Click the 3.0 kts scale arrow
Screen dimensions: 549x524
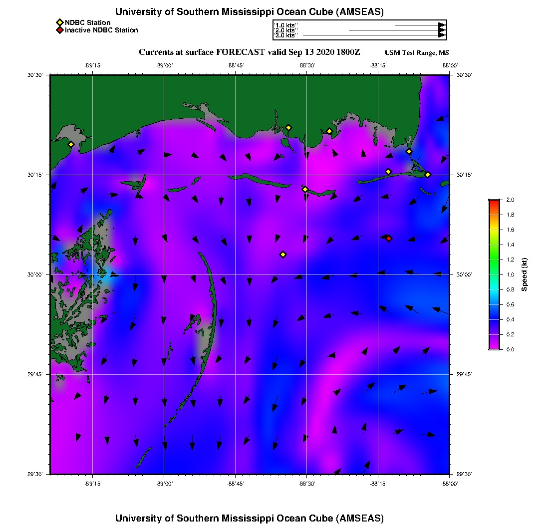point(373,35)
